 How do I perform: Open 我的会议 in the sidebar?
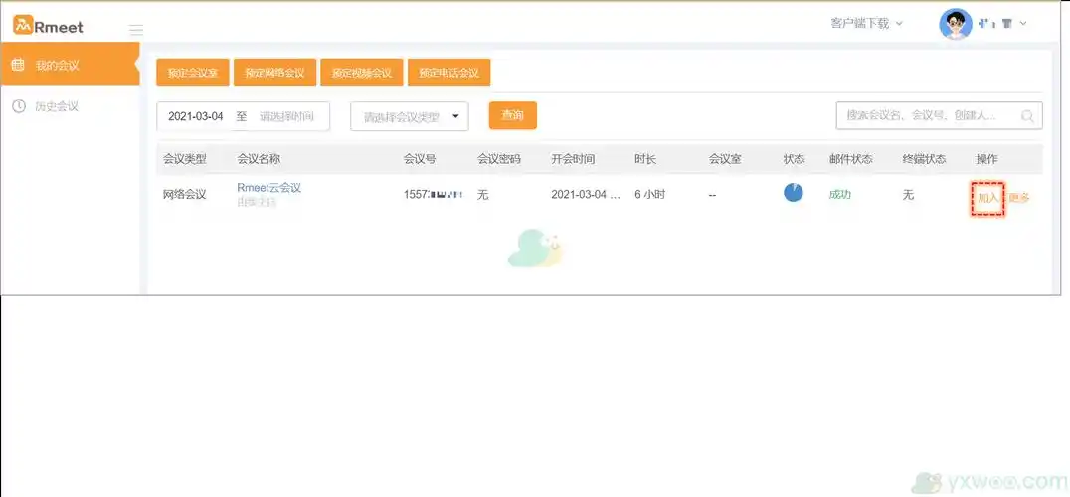(x=57, y=66)
